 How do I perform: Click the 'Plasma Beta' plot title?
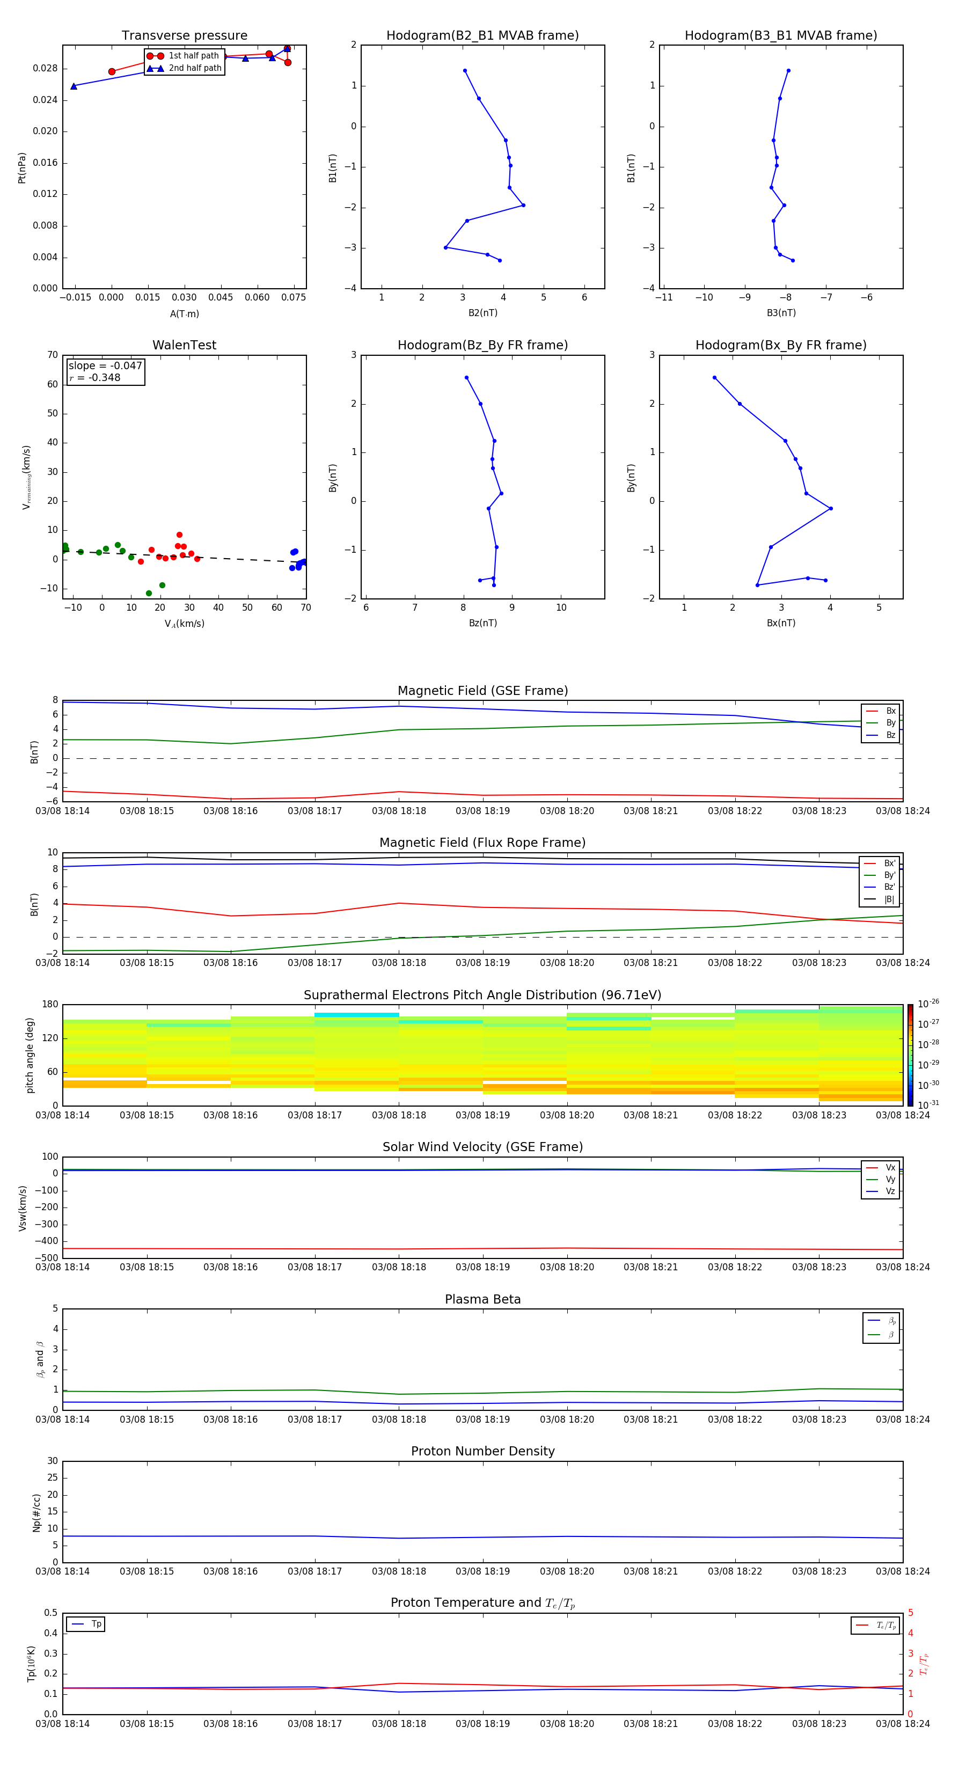click(x=482, y=1299)
